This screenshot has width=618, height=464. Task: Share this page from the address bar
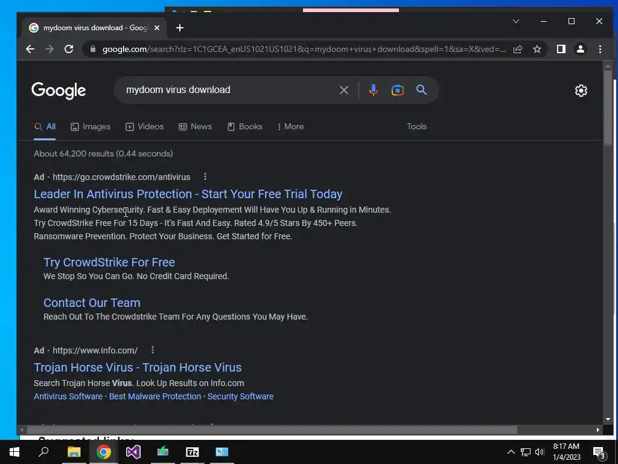[517, 49]
